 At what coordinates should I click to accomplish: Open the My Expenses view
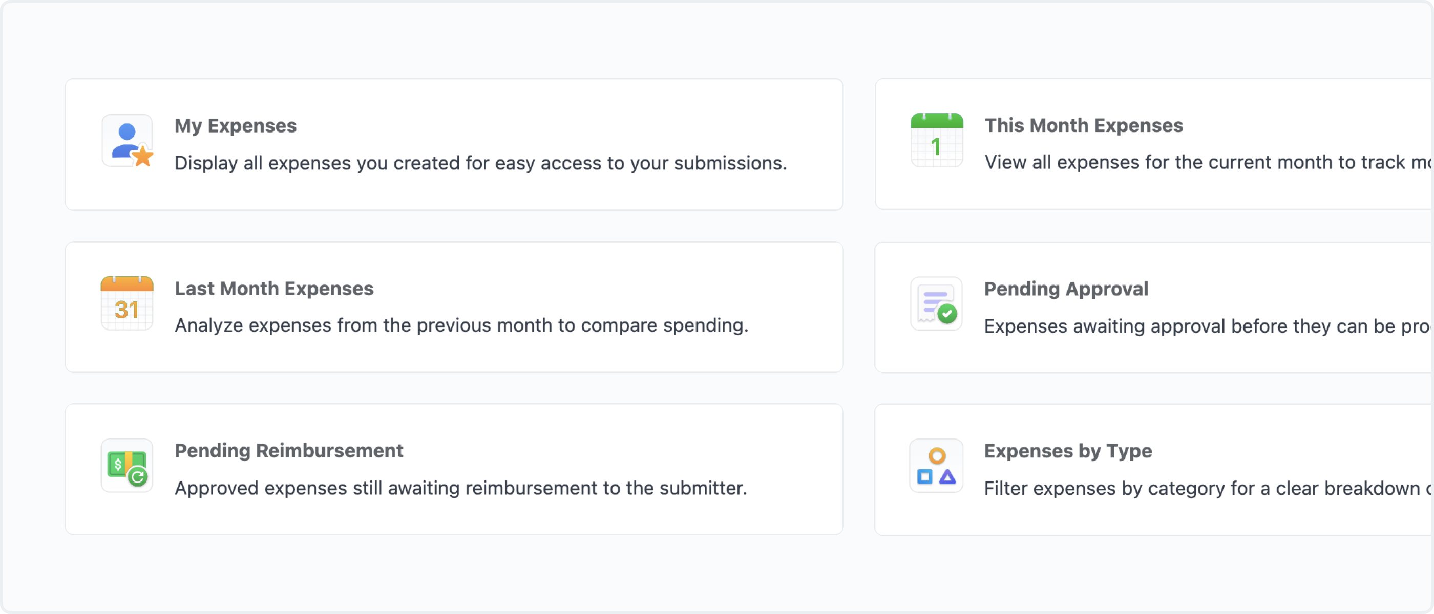[x=236, y=125]
